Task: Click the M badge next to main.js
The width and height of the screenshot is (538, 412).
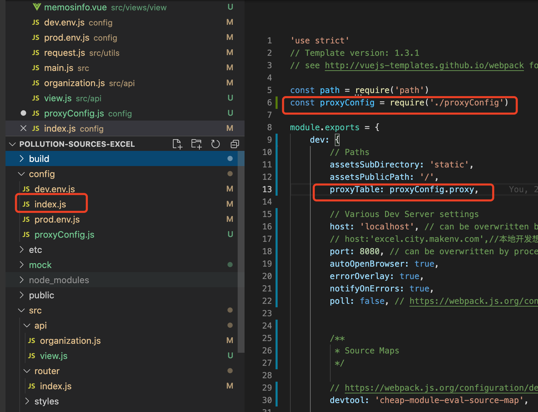Action: coord(230,68)
